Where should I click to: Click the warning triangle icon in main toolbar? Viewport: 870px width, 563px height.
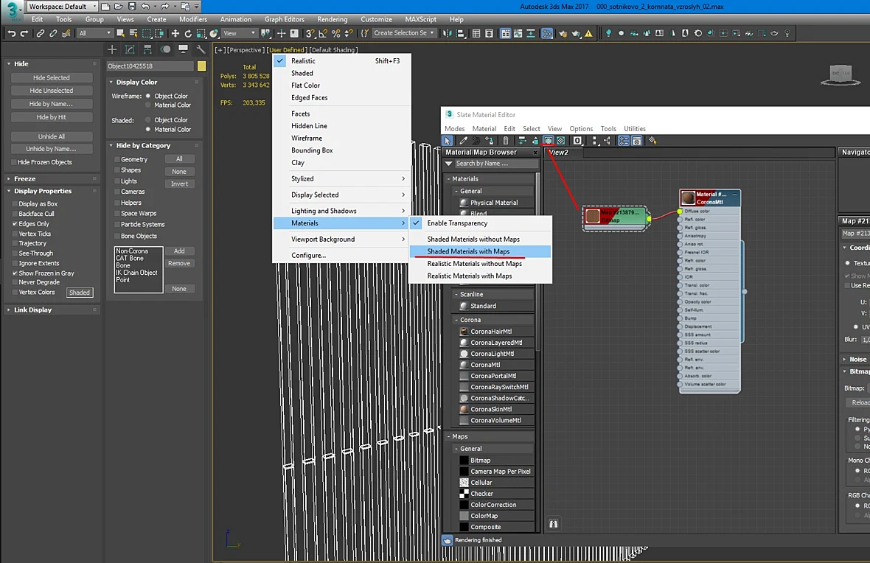click(x=588, y=33)
